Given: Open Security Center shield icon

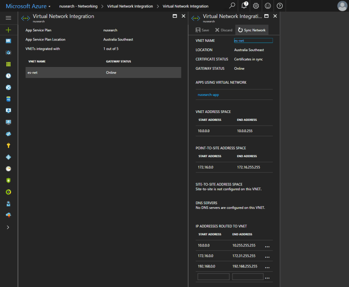Looking at the screenshot, I should 8,180.
